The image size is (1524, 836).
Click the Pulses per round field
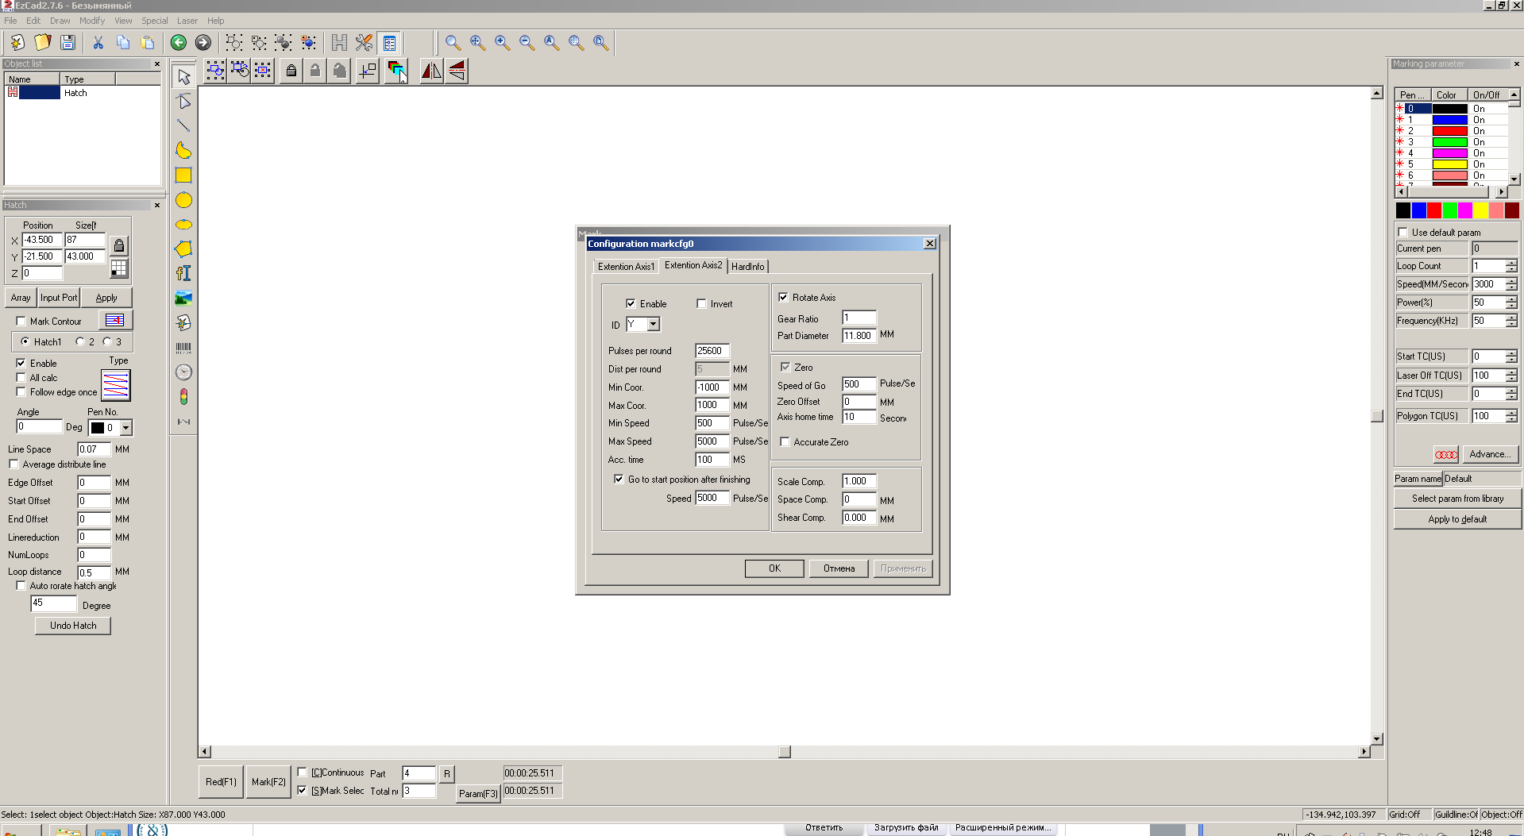[x=711, y=351]
